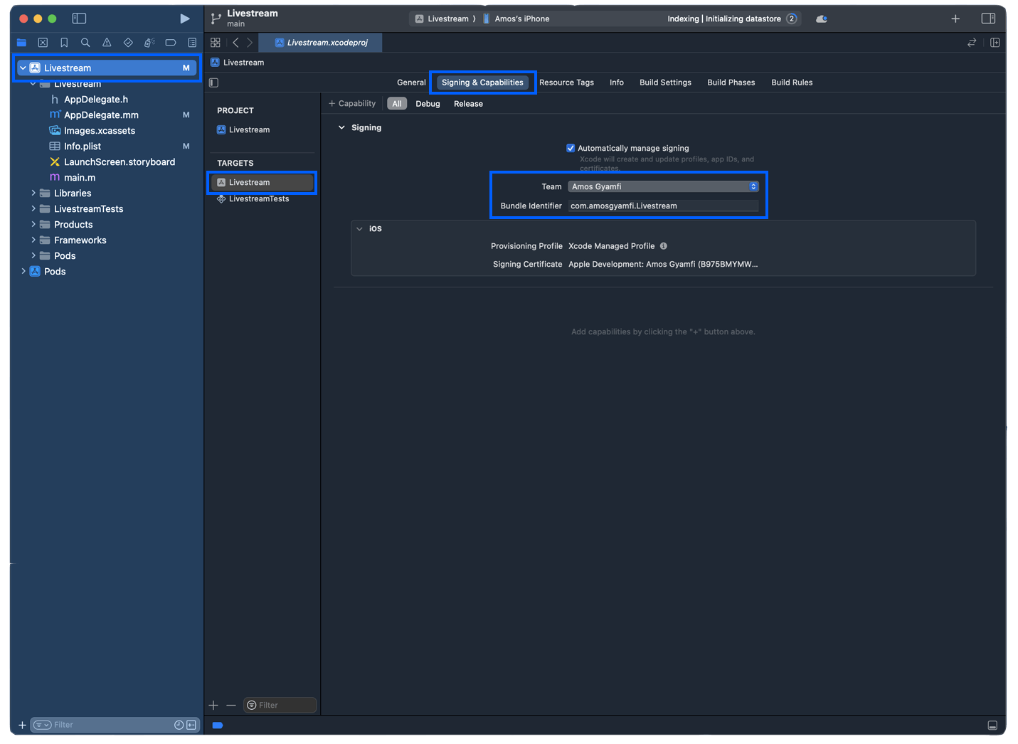
Task: Click the Provisioning Profile info icon
Action: [x=664, y=246]
